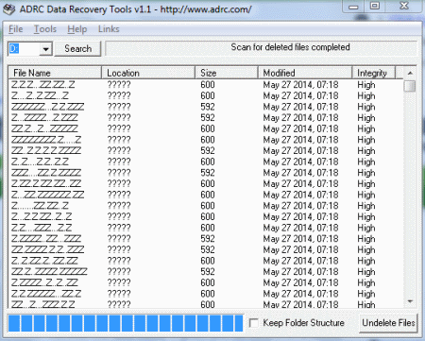Open the File menu

click(x=15, y=29)
